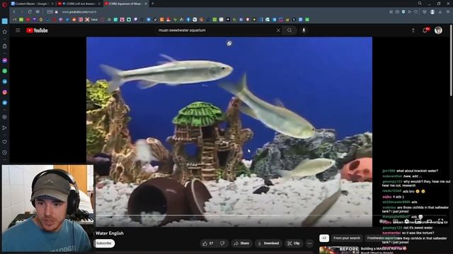Viewport: 453px width, 254px height.
Task: Open the YouTube account avatar menu
Action: tap(438, 30)
